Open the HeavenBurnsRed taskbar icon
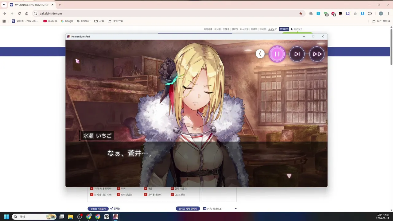 click(115, 217)
